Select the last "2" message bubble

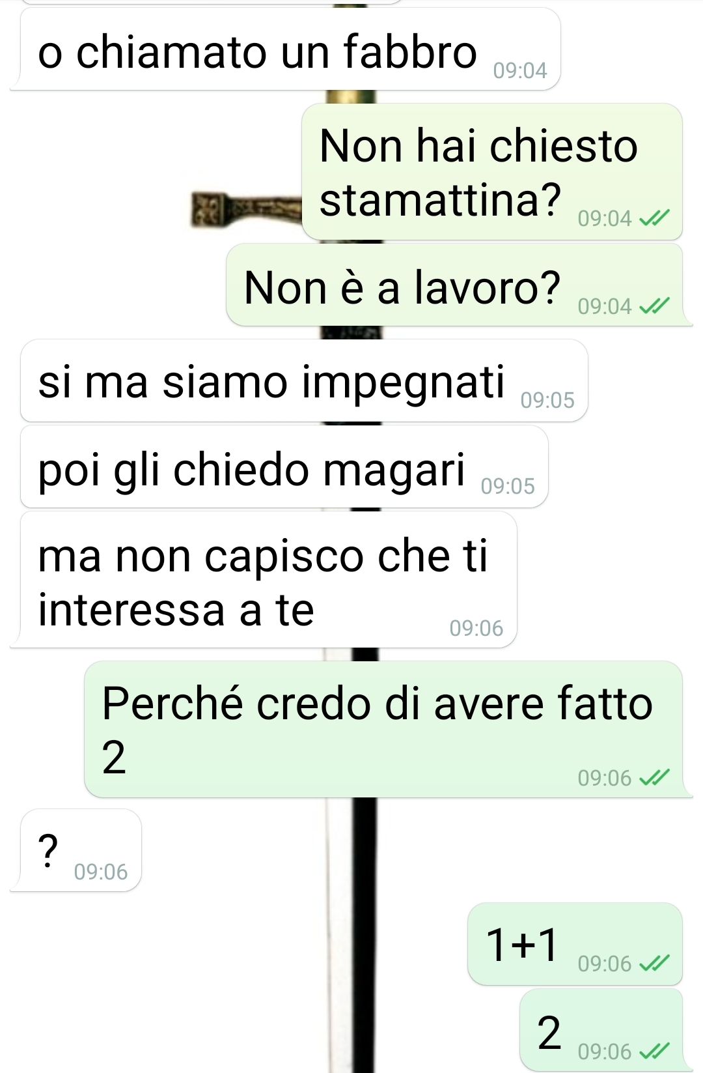click(601, 1030)
